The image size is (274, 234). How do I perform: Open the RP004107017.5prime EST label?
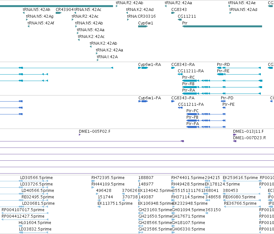[x=23, y=210]
